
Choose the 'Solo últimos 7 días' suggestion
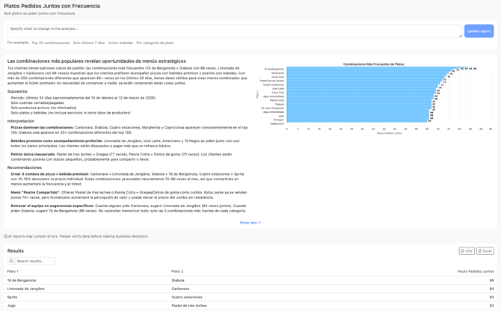tap(89, 43)
